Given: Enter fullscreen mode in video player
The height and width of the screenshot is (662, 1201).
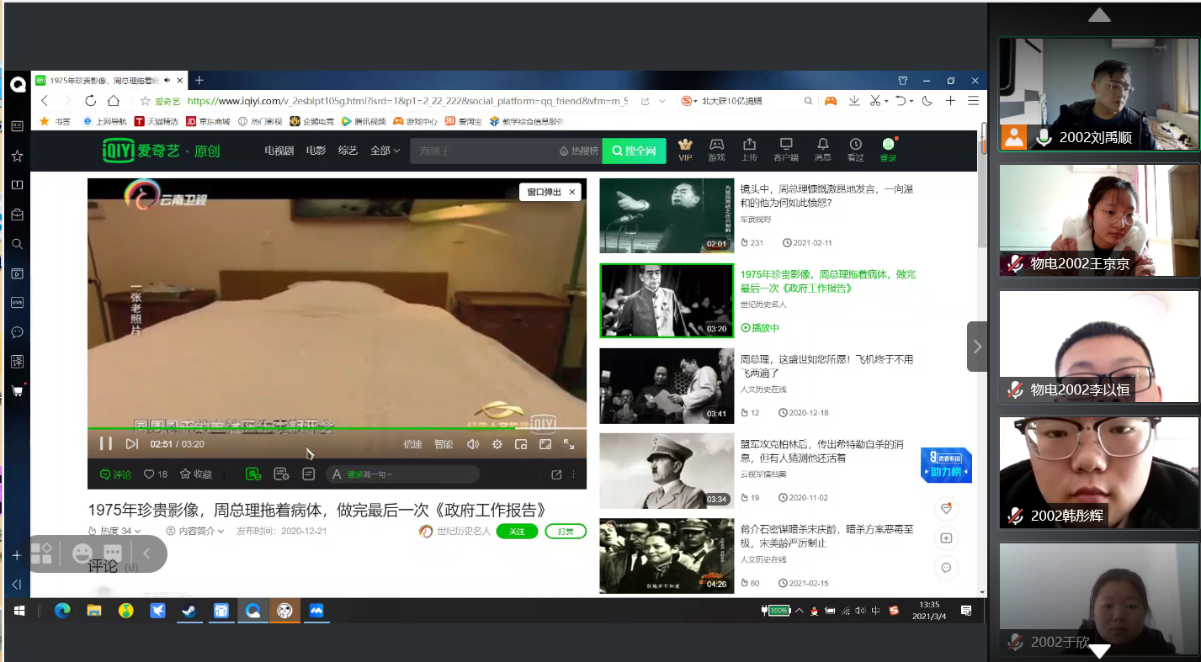Looking at the screenshot, I should pyautogui.click(x=569, y=444).
